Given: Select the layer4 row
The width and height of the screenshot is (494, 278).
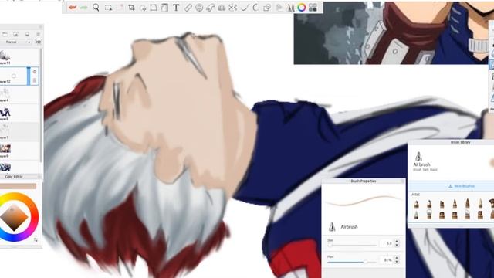Looking at the screenshot, I should [x=19, y=94].
